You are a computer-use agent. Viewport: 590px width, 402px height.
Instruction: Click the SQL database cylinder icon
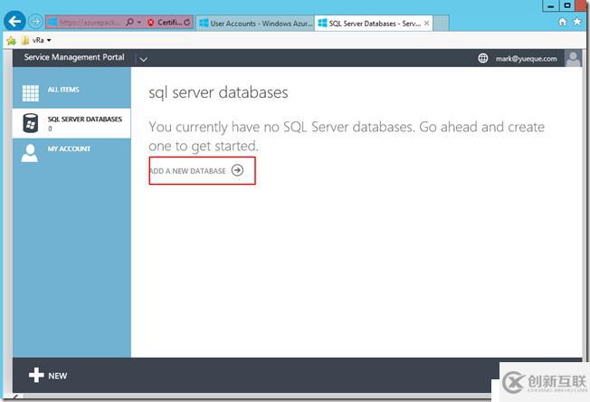(x=31, y=123)
